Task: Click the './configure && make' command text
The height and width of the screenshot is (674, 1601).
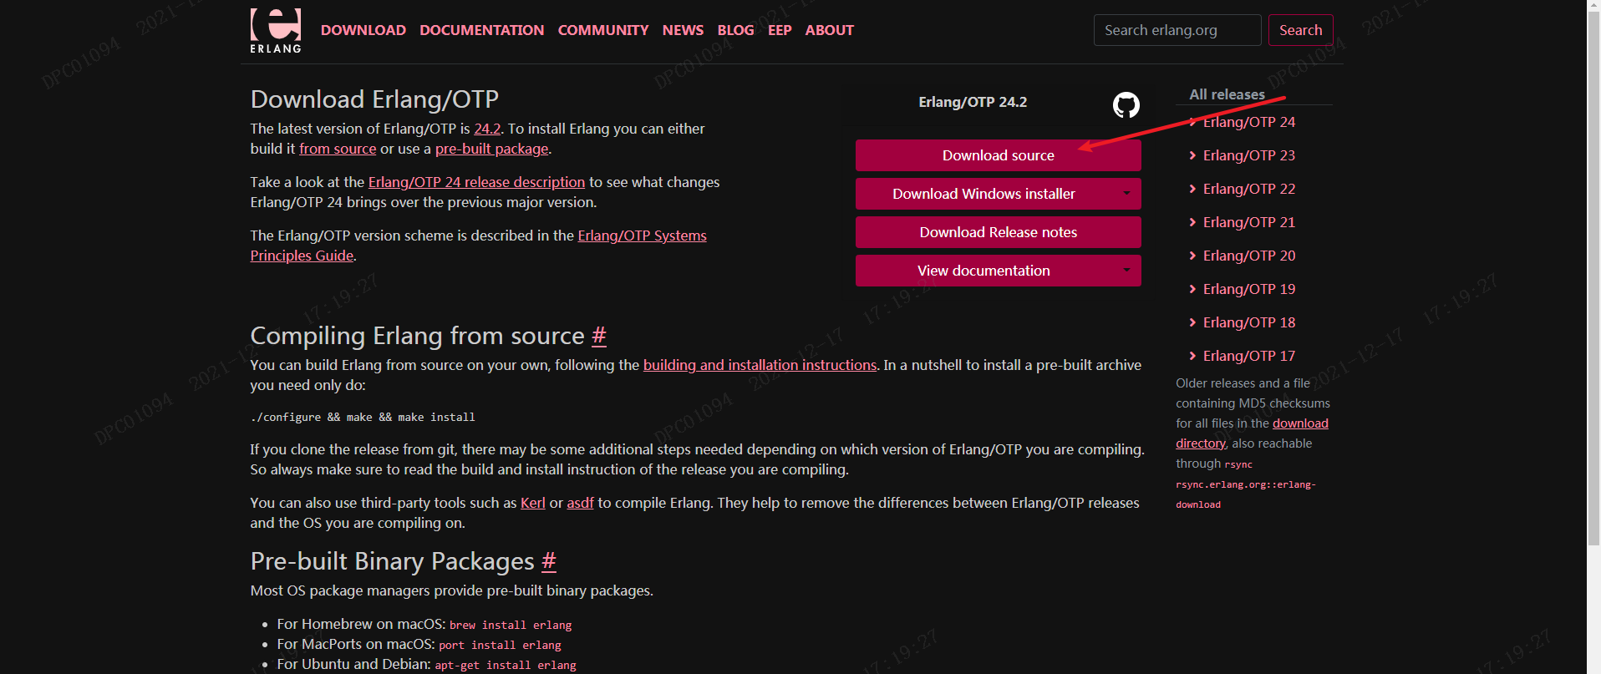Action: (363, 417)
